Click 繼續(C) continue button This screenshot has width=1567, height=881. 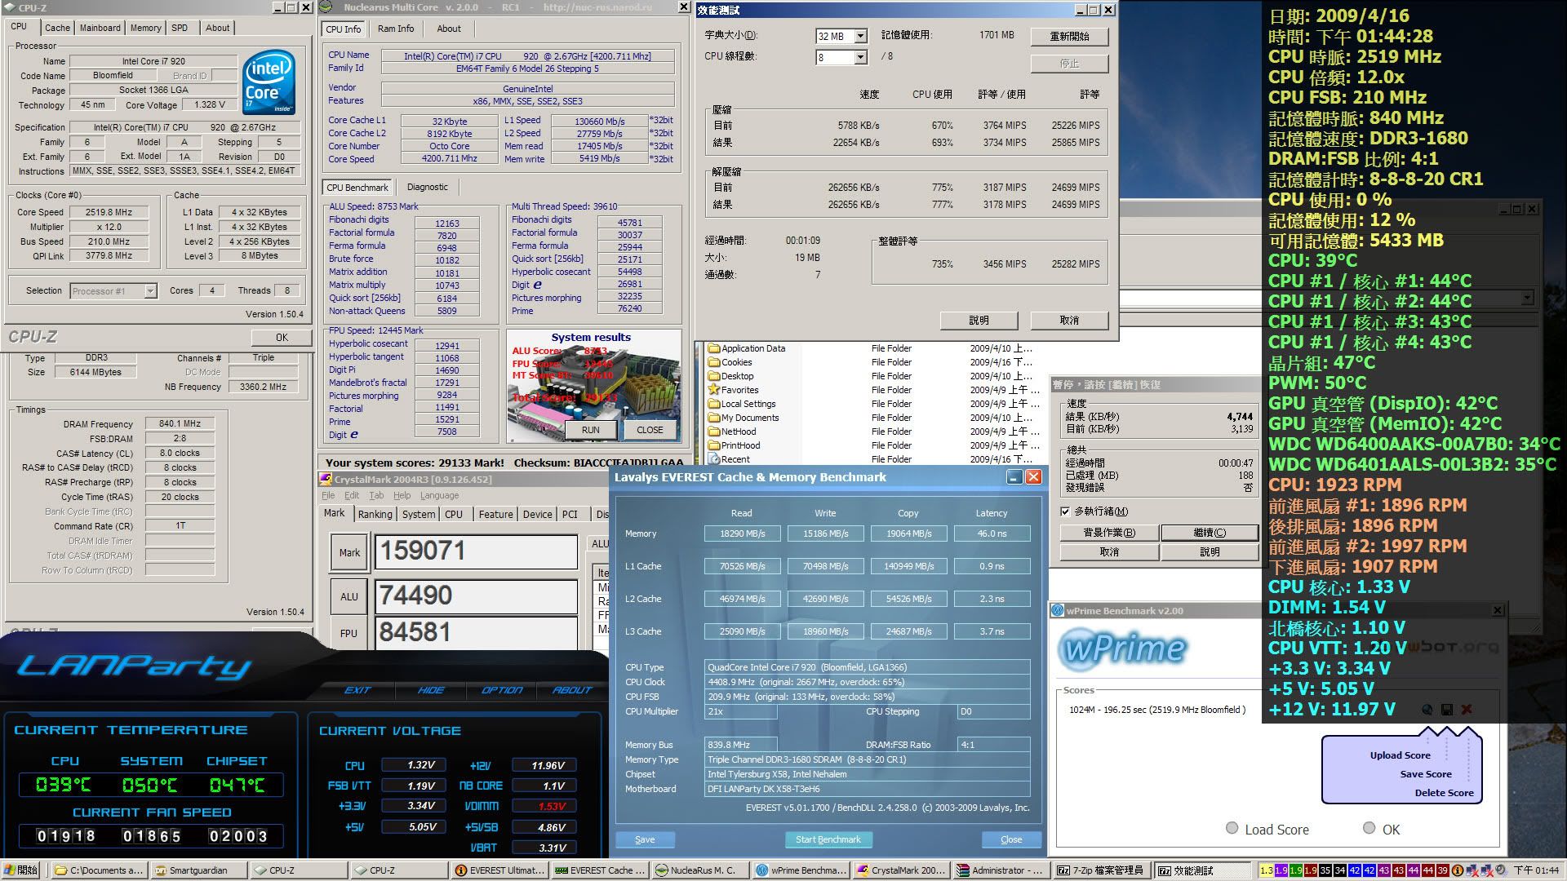1210,533
